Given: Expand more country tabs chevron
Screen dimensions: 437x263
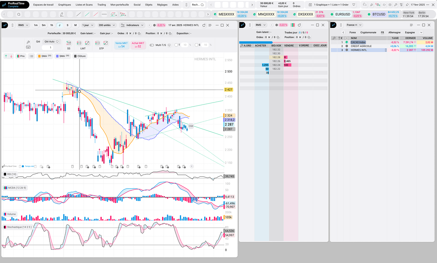Looking at the screenshot, I should point(421,32).
